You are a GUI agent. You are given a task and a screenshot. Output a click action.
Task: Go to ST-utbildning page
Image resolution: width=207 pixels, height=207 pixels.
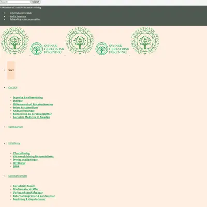point(22,153)
